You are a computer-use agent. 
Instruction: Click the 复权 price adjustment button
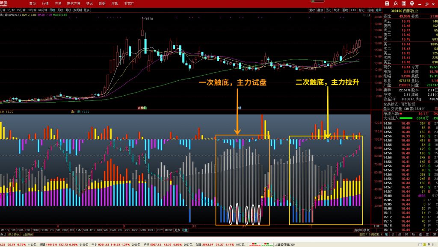pos(312,9)
